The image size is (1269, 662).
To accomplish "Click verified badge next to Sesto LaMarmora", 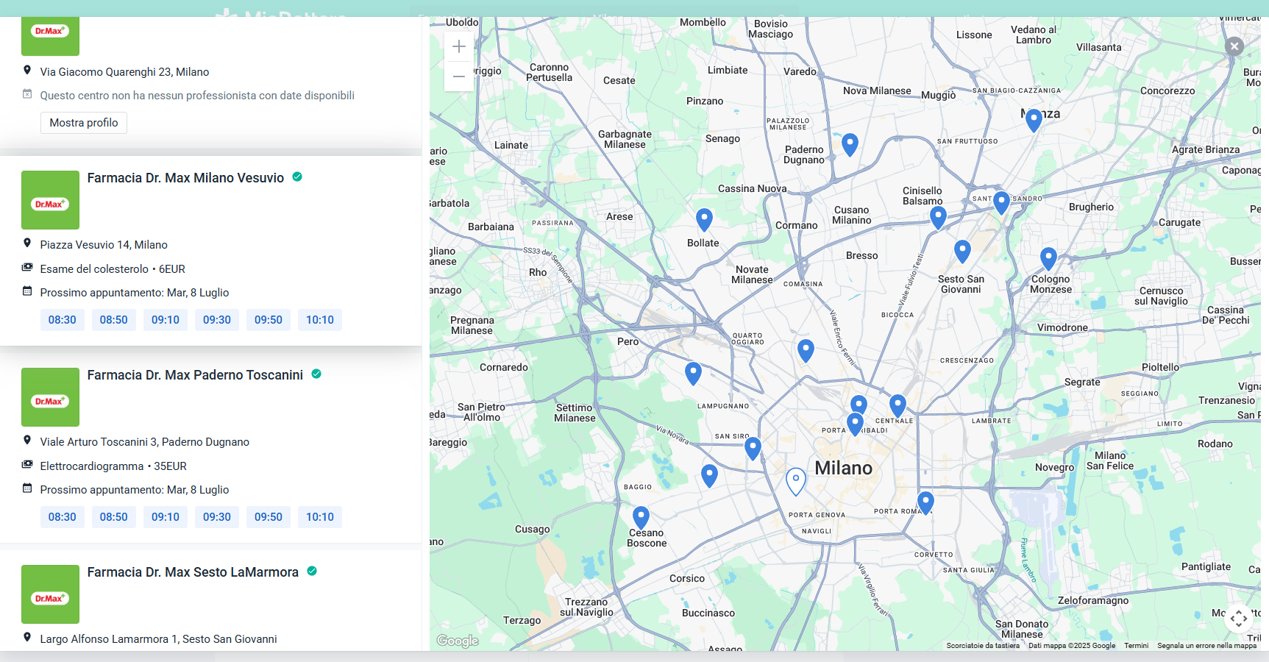I will (312, 571).
